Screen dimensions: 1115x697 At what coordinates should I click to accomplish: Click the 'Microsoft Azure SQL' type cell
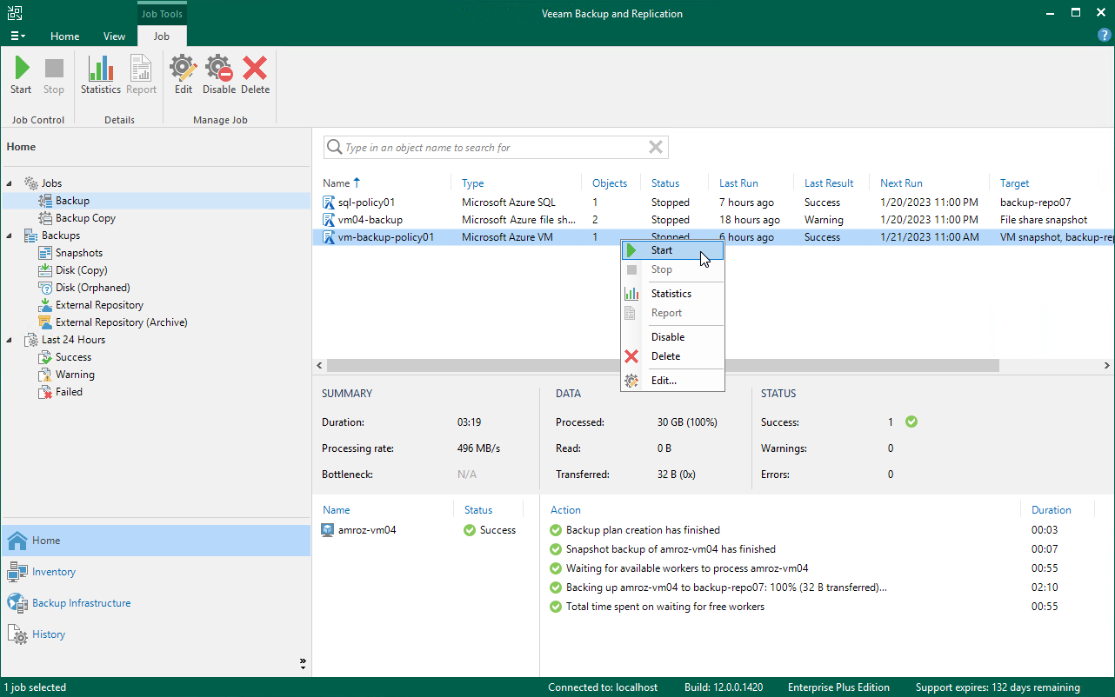[509, 202]
